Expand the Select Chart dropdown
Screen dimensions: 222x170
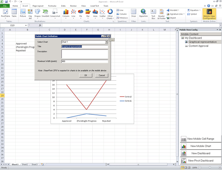click(106, 42)
